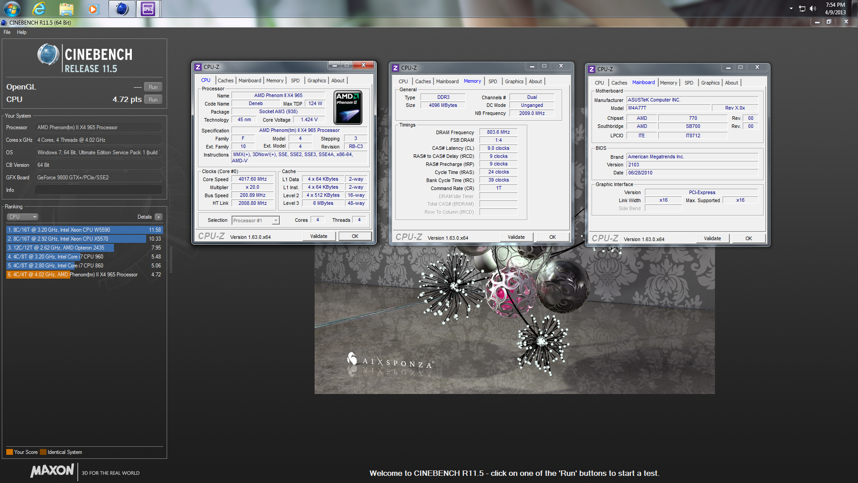The image size is (858, 483).
Task: Switch to Caches tab in first CPU-Z
Action: [x=225, y=80]
